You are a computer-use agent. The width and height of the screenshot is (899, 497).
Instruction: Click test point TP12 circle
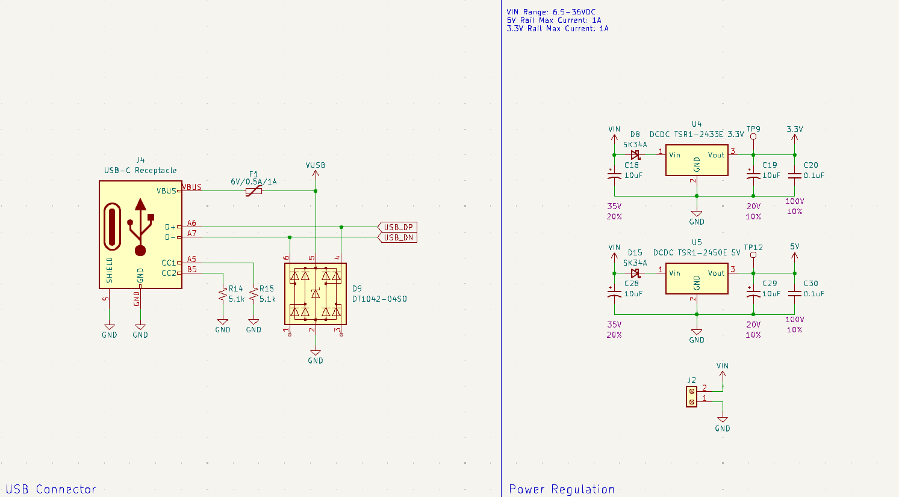click(x=753, y=255)
